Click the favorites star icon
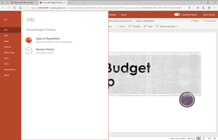This screenshot has height=140, width=218. tap(189, 8)
